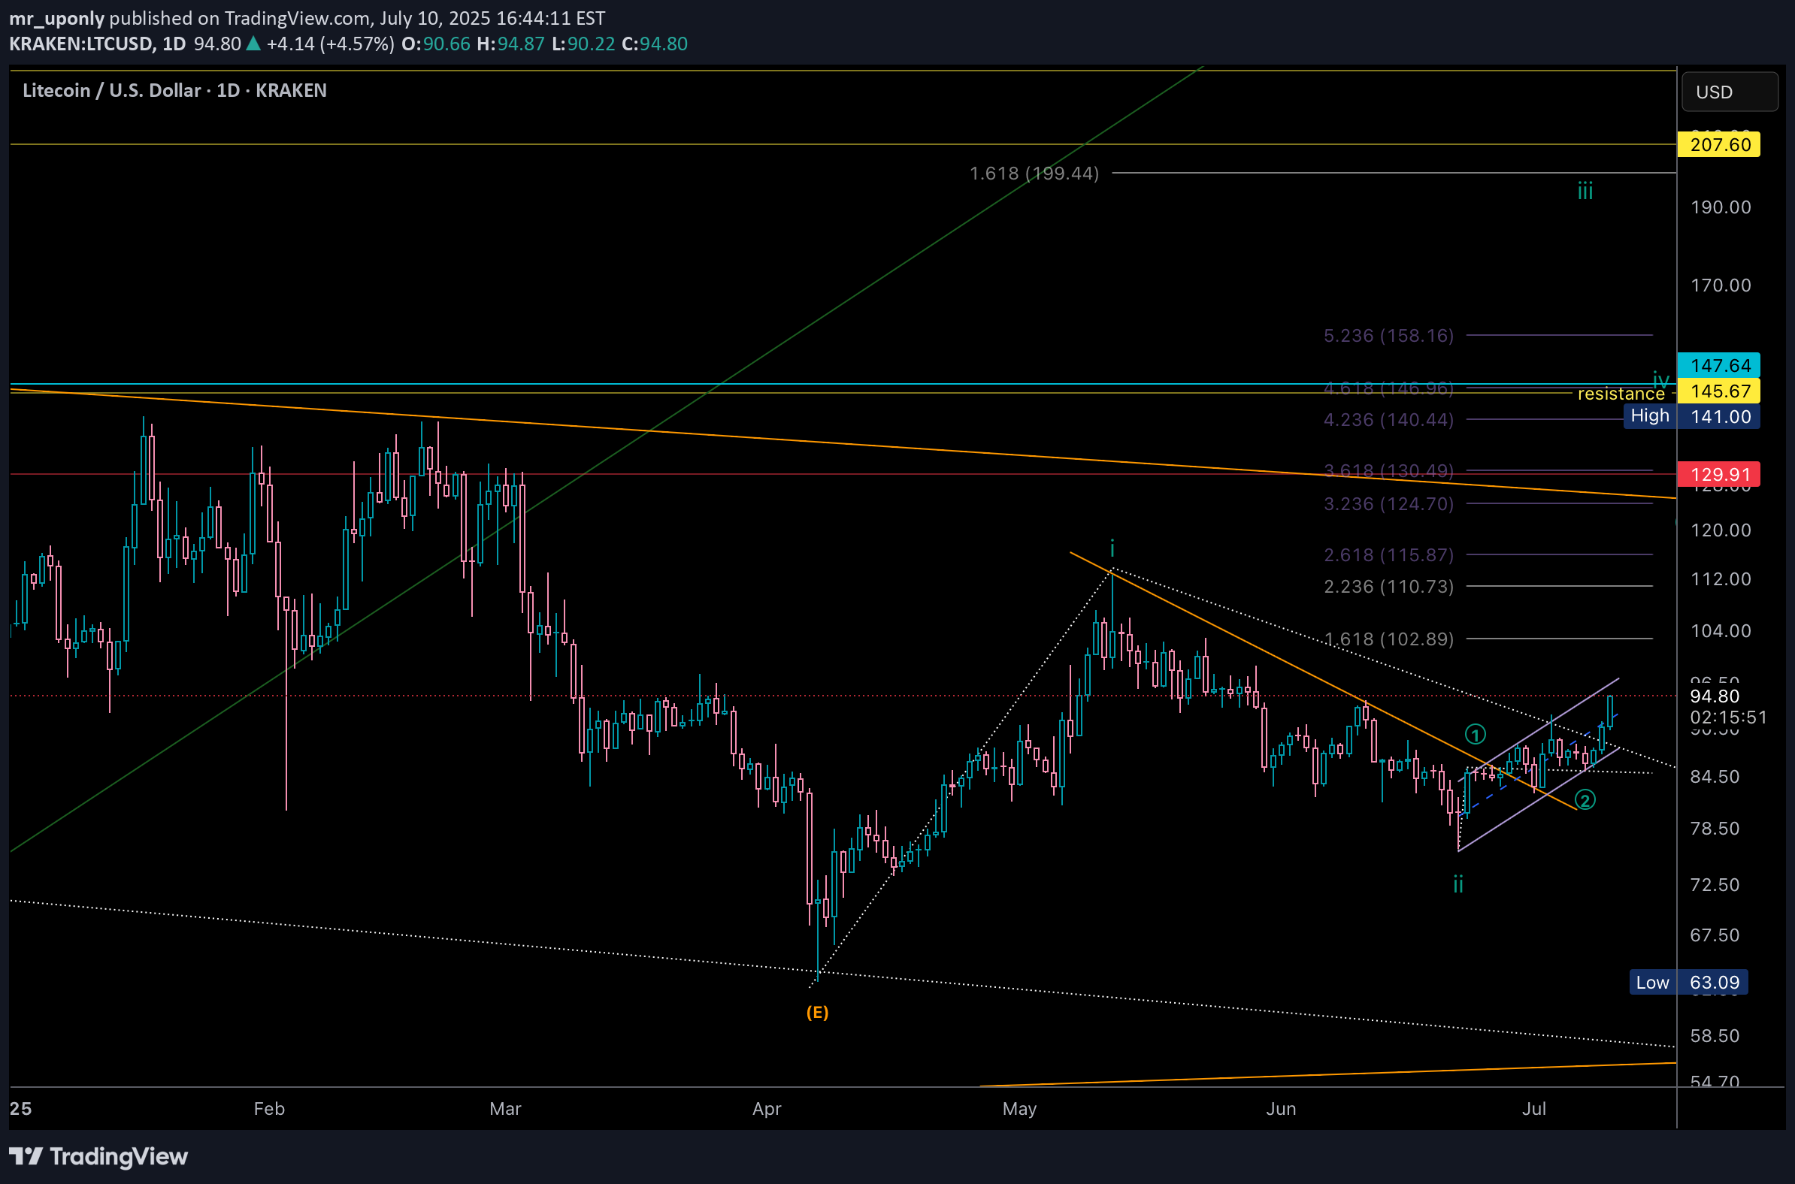This screenshot has height=1184, width=1795.
Task: Select the circled 2 wave marker
Action: [x=1585, y=799]
